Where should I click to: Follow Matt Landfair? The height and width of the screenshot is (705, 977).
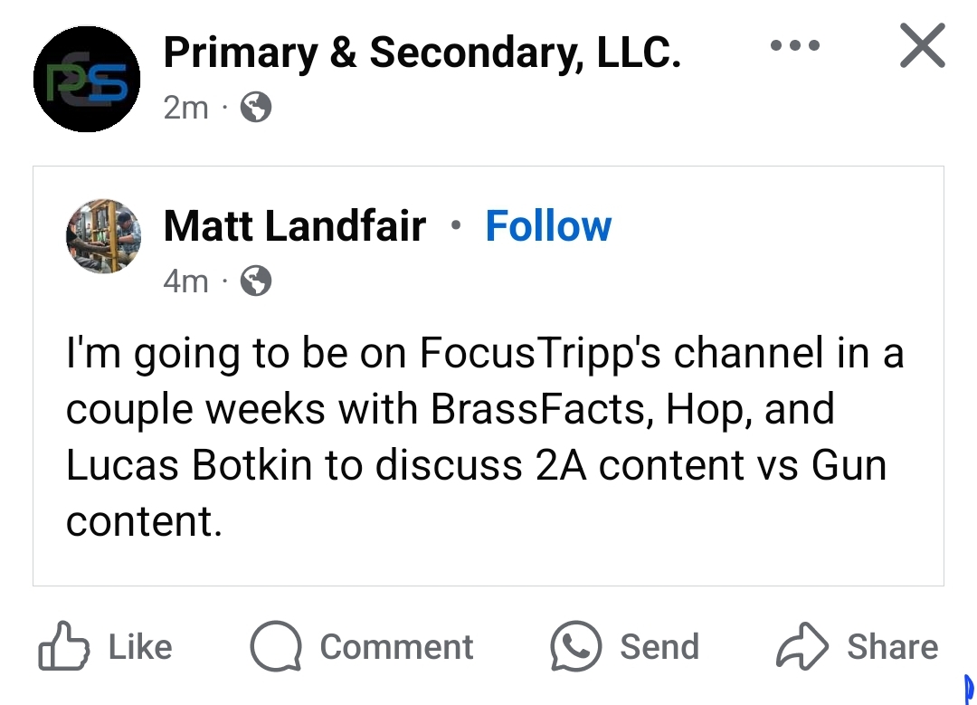point(548,225)
